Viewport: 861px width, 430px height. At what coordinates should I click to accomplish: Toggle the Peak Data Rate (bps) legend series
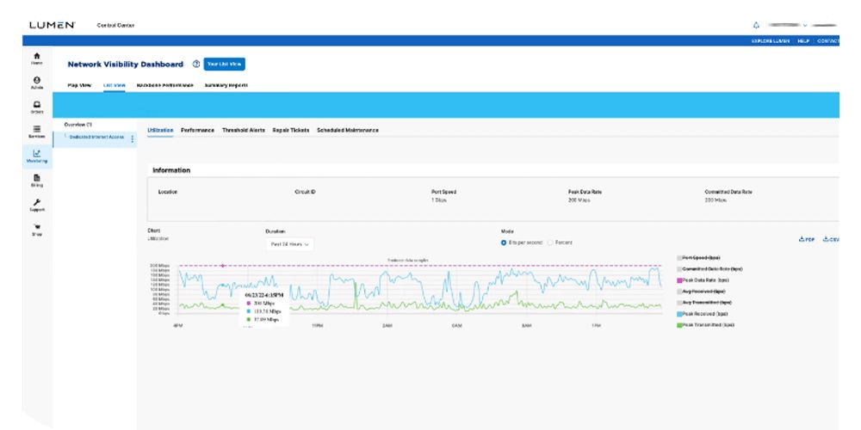pyautogui.click(x=703, y=280)
